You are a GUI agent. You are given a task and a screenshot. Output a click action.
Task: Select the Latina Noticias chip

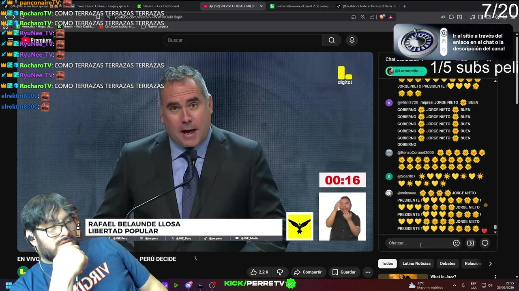click(x=416, y=264)
